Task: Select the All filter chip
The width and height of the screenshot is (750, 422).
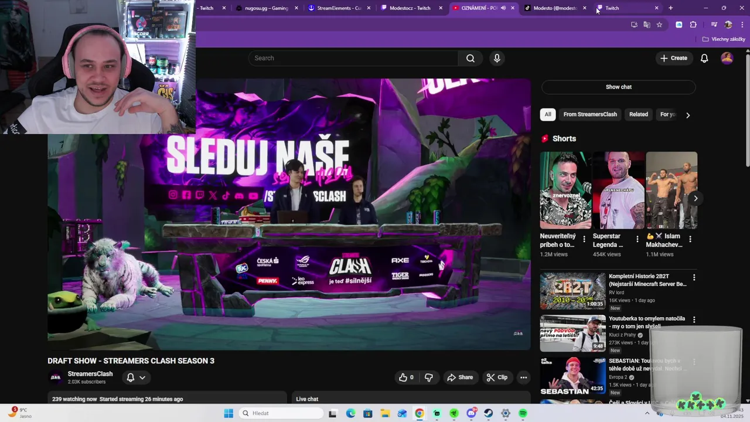Action: point(548,114)
